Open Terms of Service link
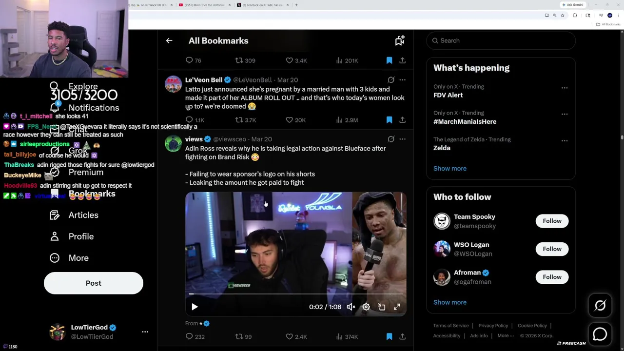Image resolution: width=624 pixels, height=351 pixels. [x=451, y=326]
